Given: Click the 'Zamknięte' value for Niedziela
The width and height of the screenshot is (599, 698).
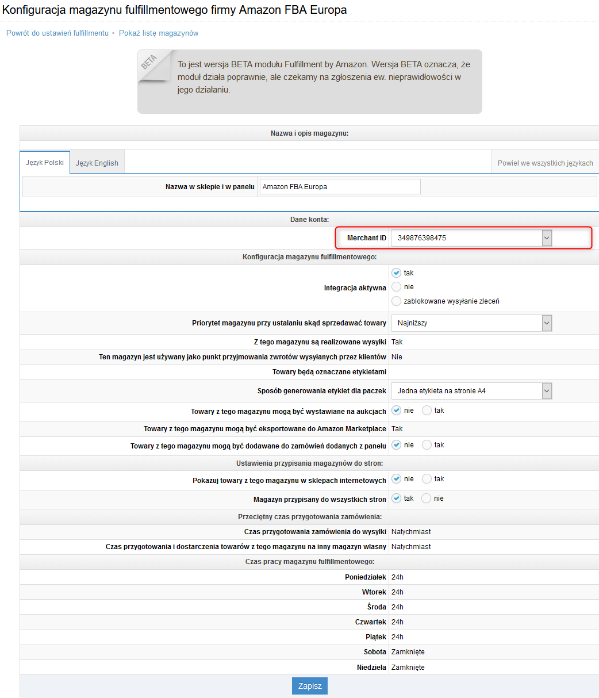Looking at the screenshot, I should pyautogui.click(x=408, y=668).
